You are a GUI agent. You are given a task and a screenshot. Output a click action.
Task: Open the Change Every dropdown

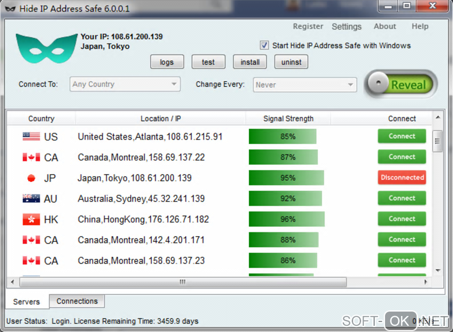pos(305,85)
